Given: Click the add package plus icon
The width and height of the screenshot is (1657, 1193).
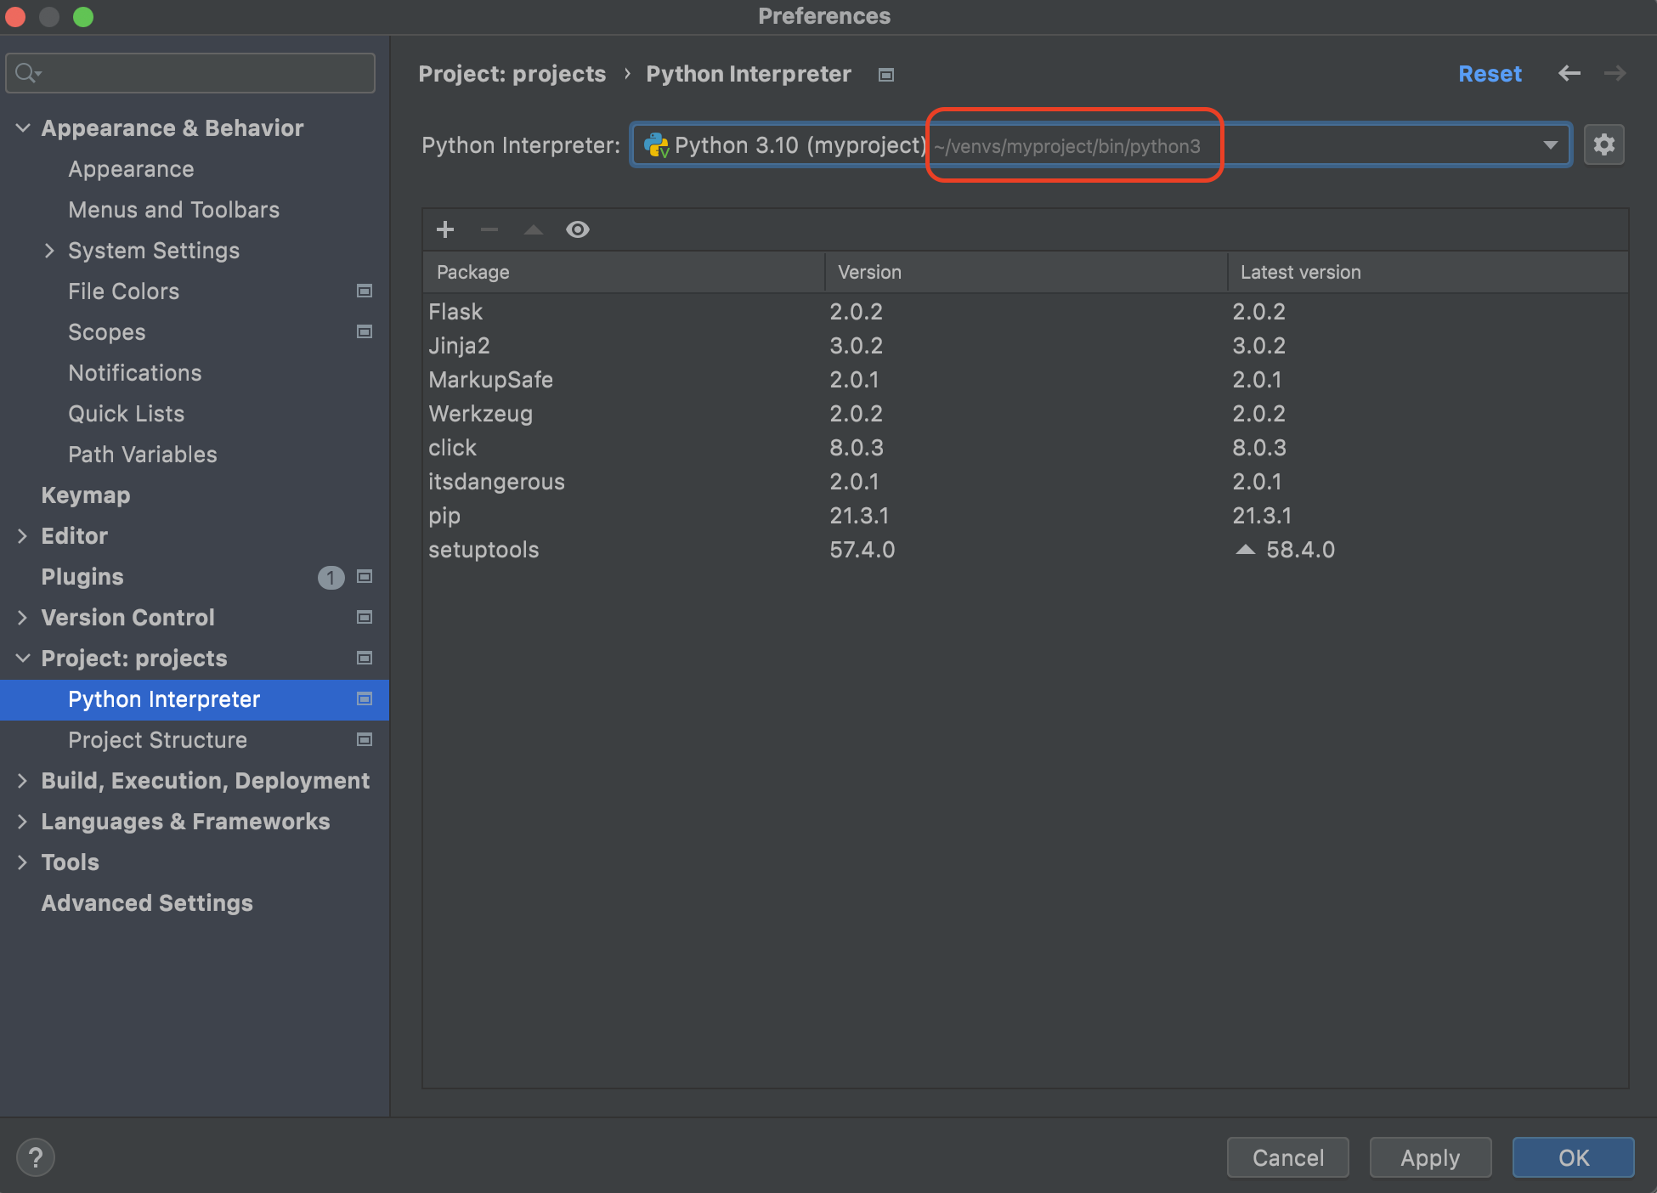Looking at the screenshot, I should pyautogui.click(x=445, y=229).
